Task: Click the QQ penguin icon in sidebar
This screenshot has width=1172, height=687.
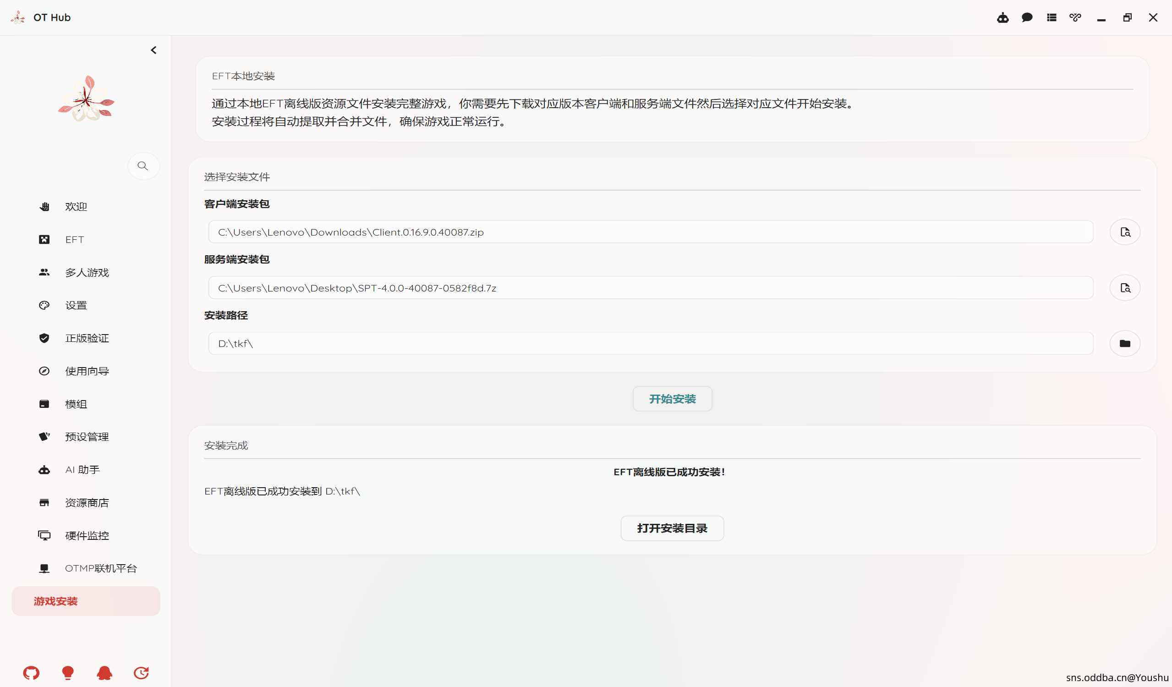Action: [104, 672]
